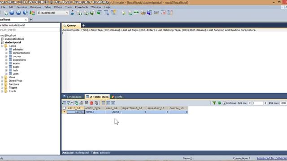Select the tests table in tree

click(15, 70)
